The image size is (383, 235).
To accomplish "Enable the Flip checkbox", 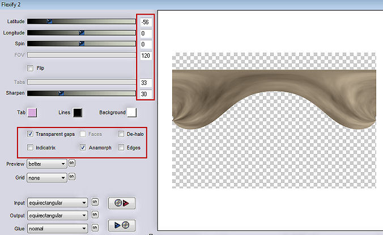I will point(30,68).
